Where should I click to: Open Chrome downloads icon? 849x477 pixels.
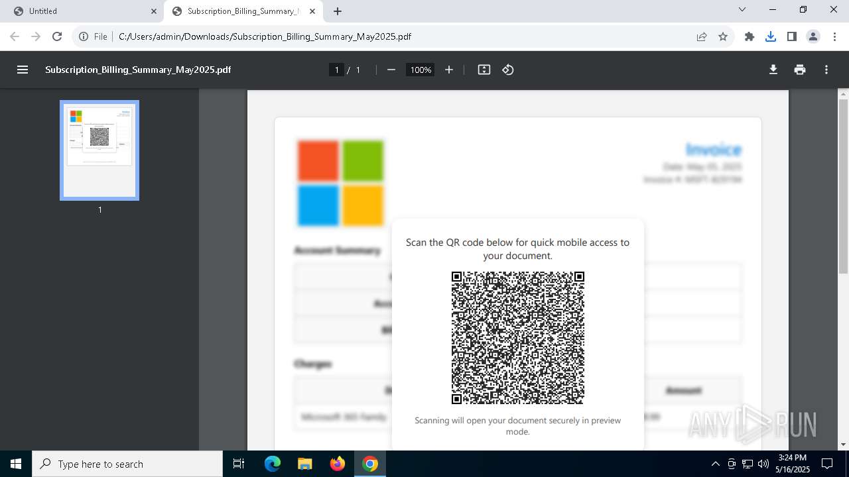tap(771, 36)
